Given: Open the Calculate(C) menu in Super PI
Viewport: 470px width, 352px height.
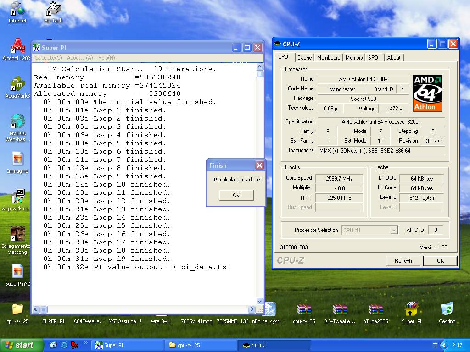Looking at the screenshot, I should point(48,58).
